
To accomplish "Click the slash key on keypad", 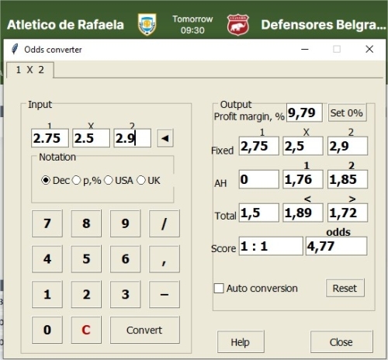I will 165,223.
